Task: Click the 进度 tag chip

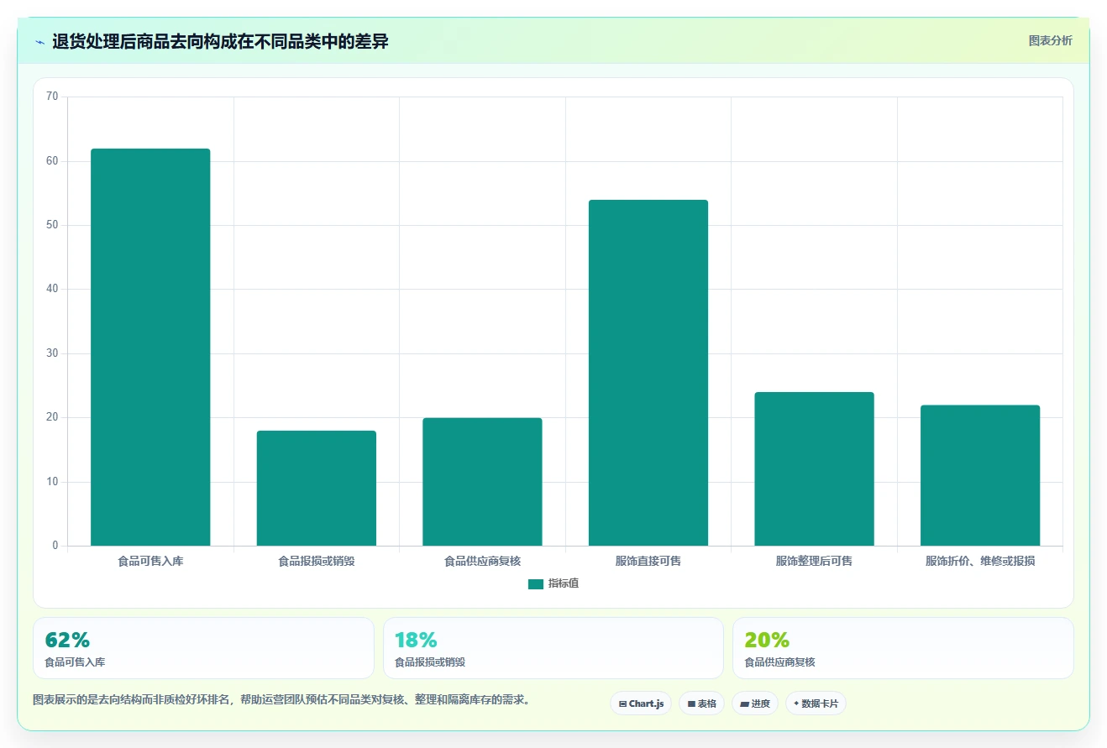Action: pyautogui.click(x=755, y=704)
